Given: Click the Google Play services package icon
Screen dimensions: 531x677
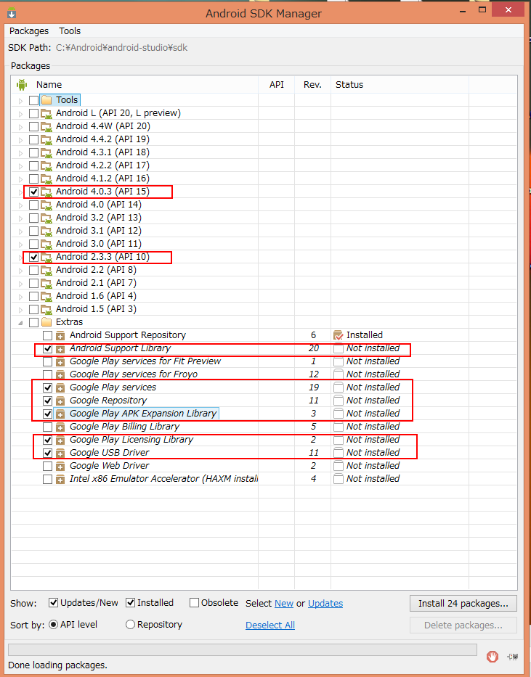Looking at the screenshot, I should point(60,387).
